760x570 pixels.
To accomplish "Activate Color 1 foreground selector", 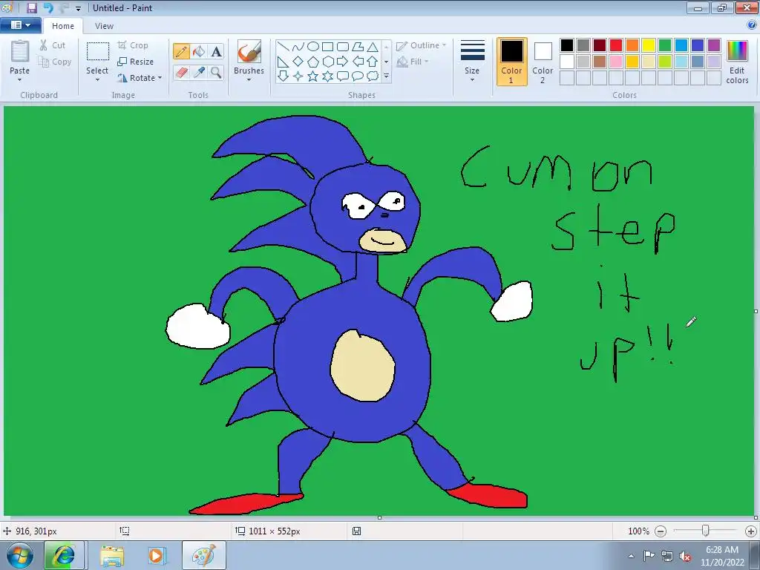I will pyautogui.click(x=512, y=62).
